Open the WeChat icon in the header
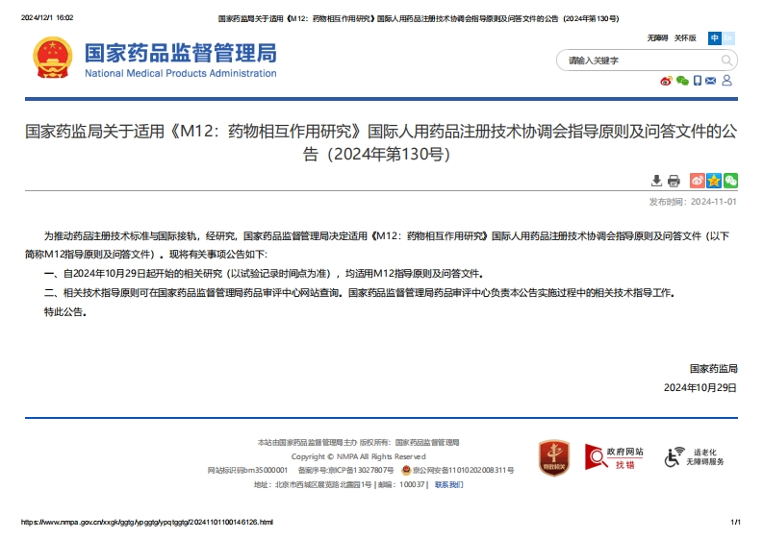 pos(682,81)
